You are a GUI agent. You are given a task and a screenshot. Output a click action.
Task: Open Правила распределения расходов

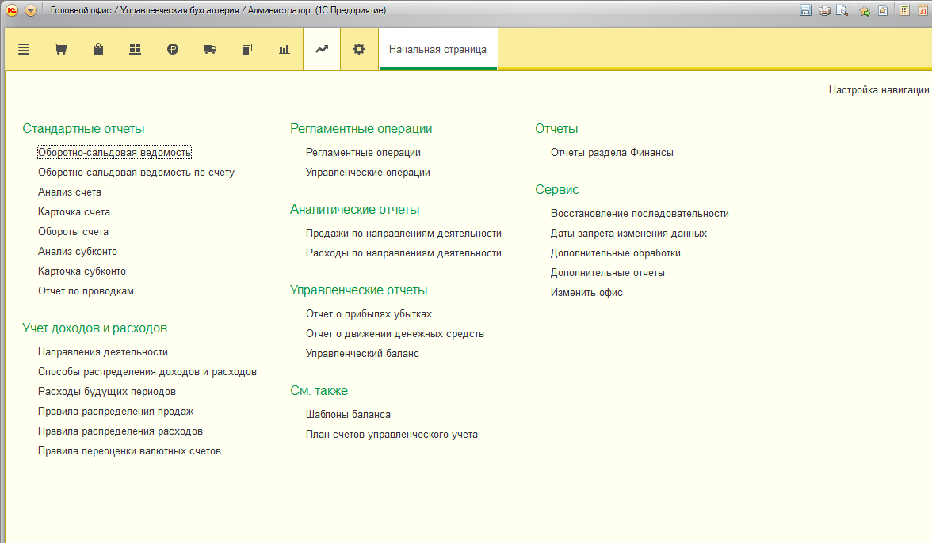click(x=120, y=431)
